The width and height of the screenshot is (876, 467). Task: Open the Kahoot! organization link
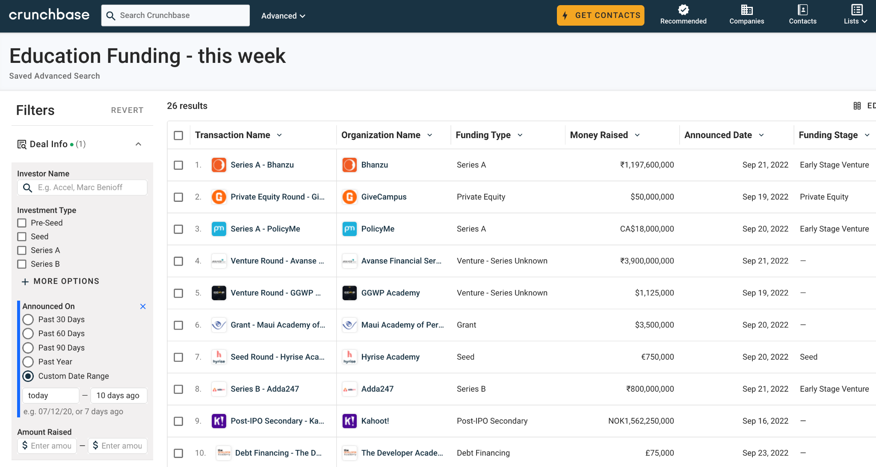click(375, 421)
